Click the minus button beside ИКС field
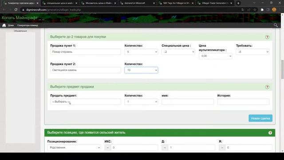The width and height of the screenshot is (284, 160). (108, 148)
